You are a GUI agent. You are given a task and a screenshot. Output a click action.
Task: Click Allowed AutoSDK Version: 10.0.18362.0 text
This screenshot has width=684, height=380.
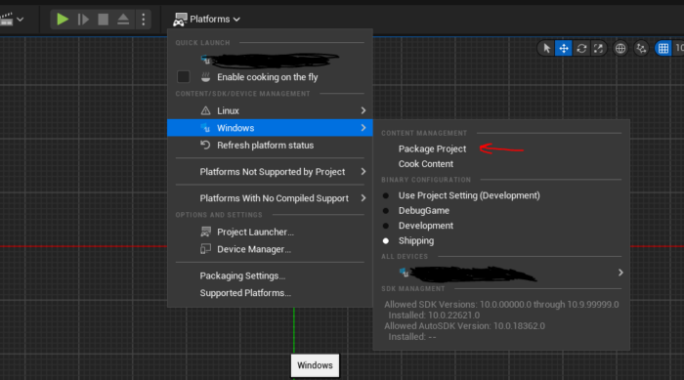(464, 326)
